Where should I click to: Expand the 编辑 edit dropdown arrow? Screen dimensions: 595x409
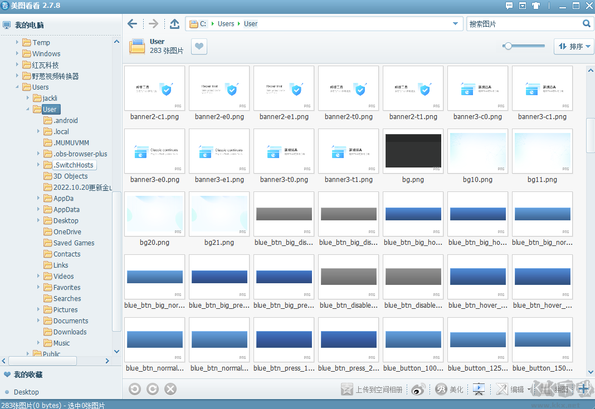[x=529, y=390]
